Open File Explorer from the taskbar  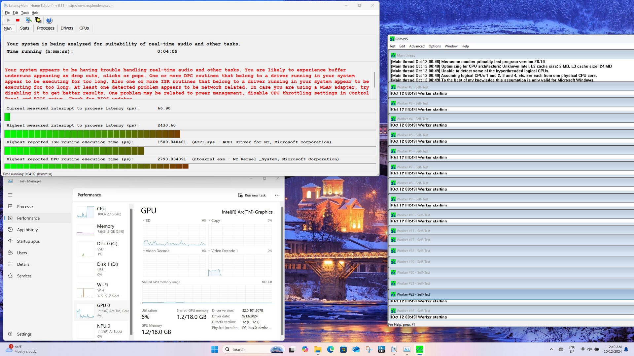318,349
